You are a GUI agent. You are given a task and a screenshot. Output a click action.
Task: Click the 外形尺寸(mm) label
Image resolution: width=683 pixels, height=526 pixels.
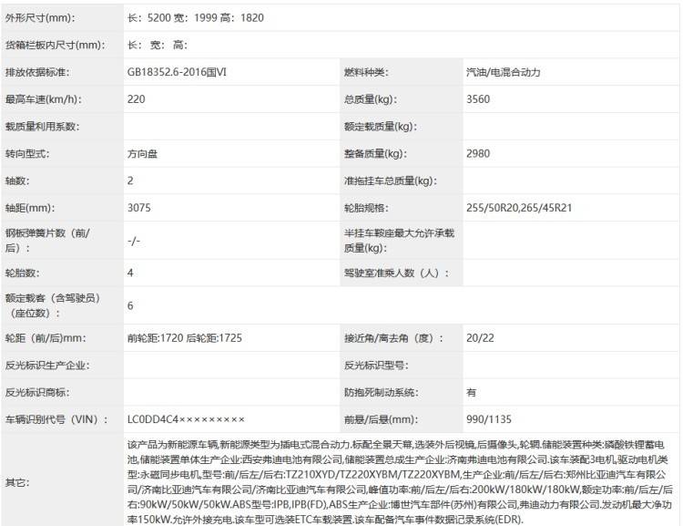[x=40, y=18]
